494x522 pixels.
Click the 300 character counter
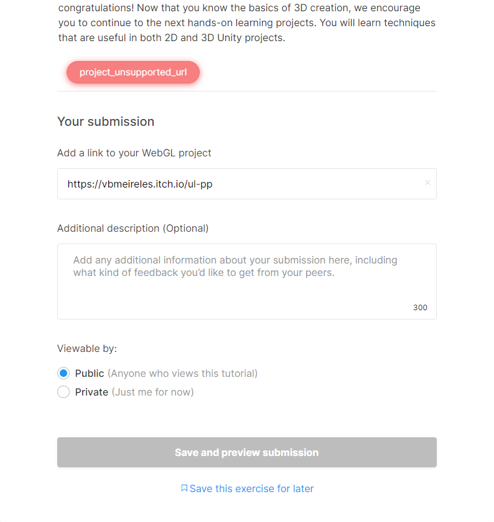420,308
